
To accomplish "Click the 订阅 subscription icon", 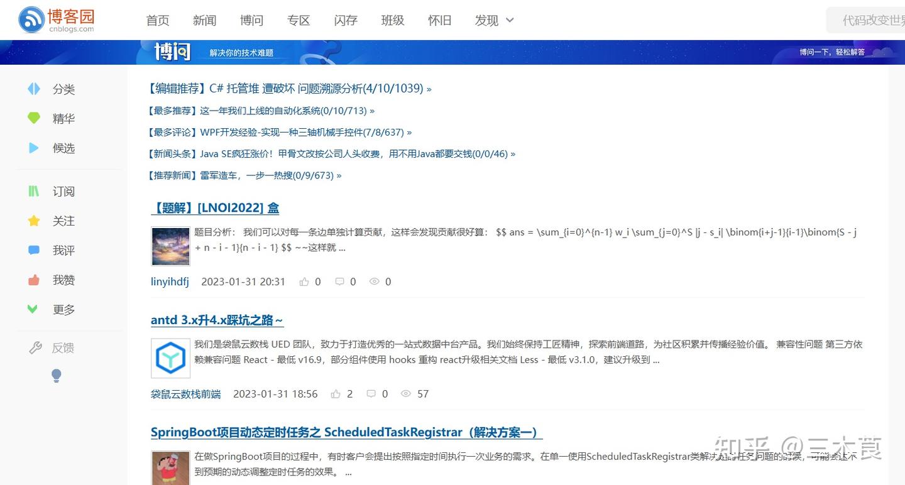I will click(34, 191).
